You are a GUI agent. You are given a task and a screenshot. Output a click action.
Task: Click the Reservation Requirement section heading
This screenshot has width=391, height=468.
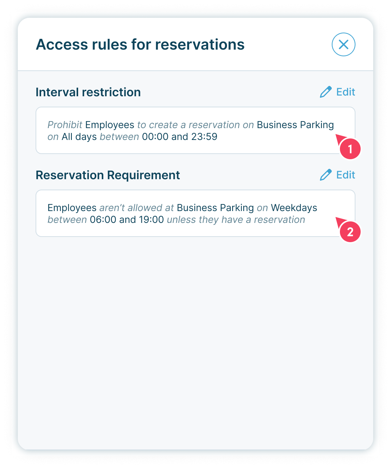[x=108, y=175]
